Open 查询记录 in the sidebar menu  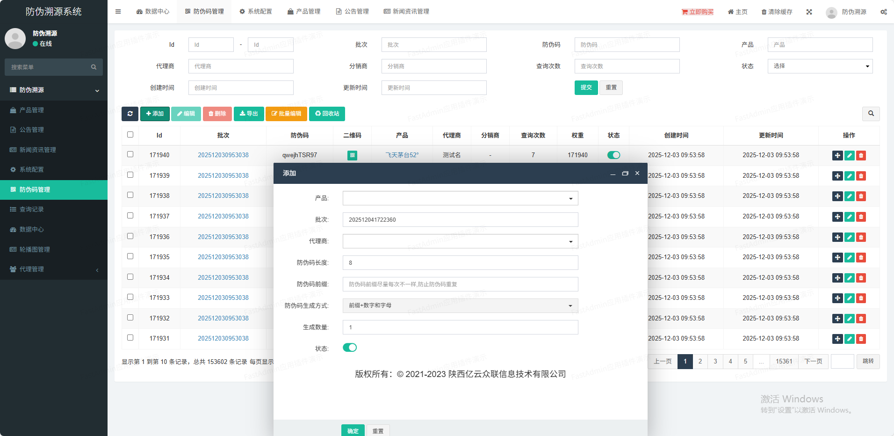(32, 210)
